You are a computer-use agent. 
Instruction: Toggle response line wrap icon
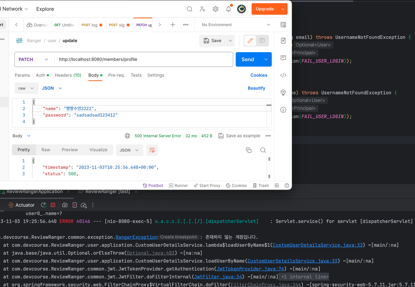tap(152, 150)
